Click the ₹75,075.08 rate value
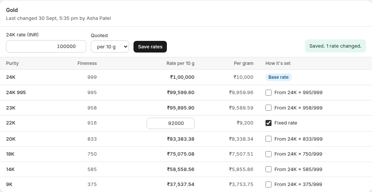 tap(180, 154)
